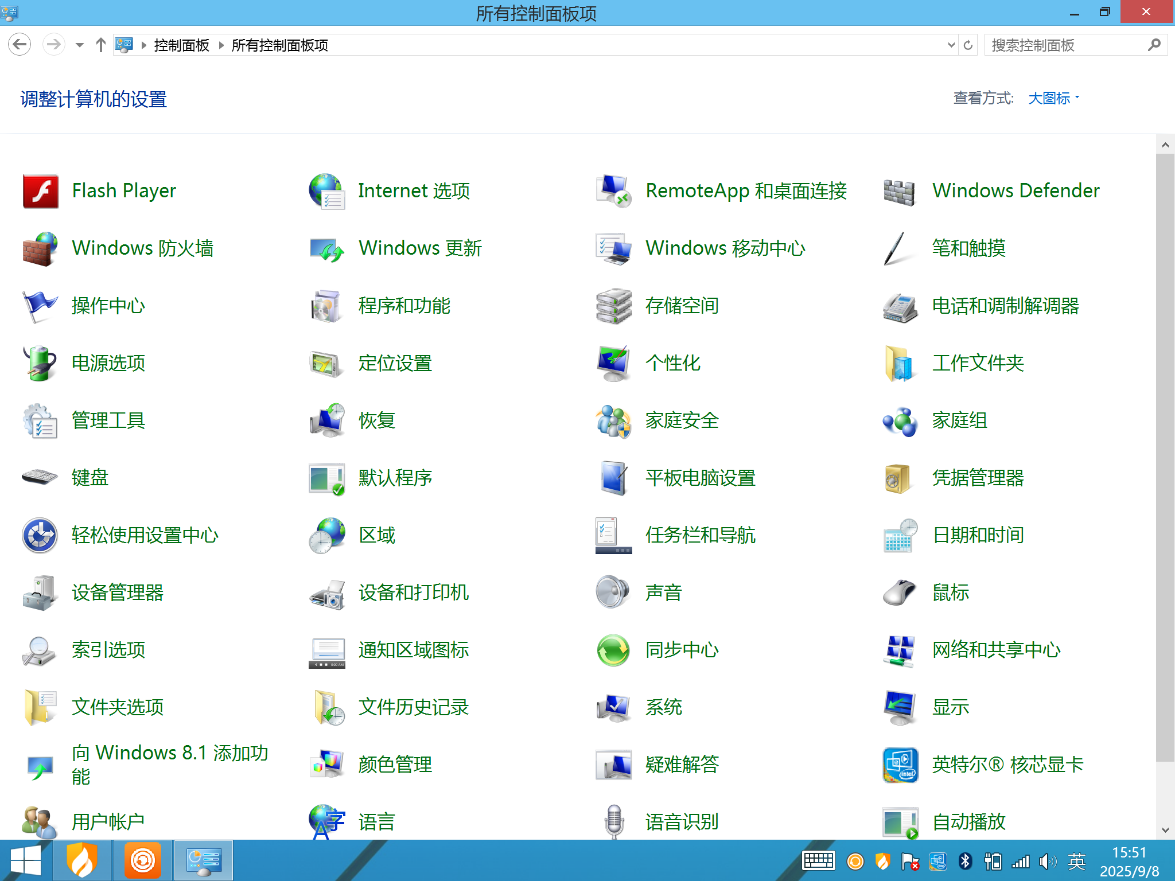The height and width of the screenshot is (881, 1175).
Task: Select 所有控制面板项 breadcrumb segment
Action: coord(280,45)
